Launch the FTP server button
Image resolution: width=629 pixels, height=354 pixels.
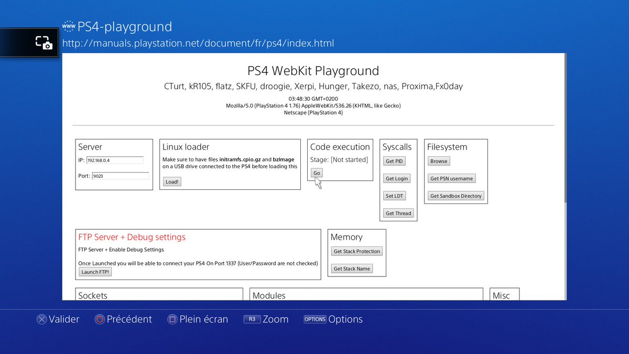(x=95, y=272)
